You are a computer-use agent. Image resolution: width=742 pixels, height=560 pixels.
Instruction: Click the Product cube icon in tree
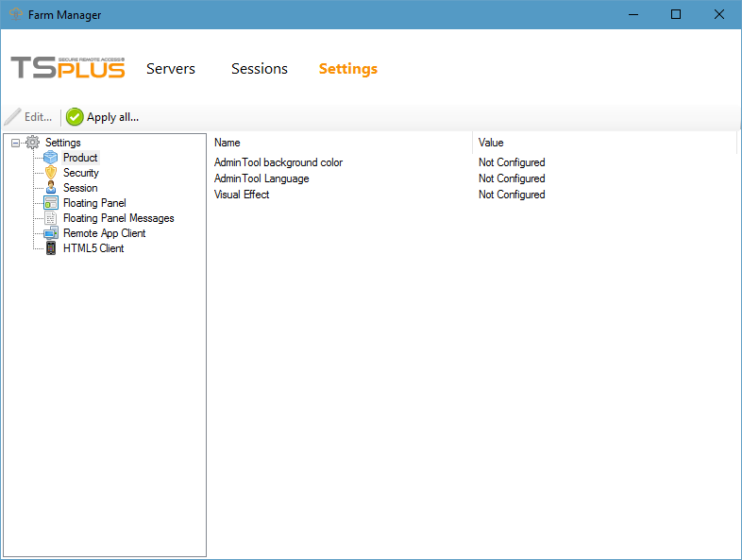(x=51, y=158)
